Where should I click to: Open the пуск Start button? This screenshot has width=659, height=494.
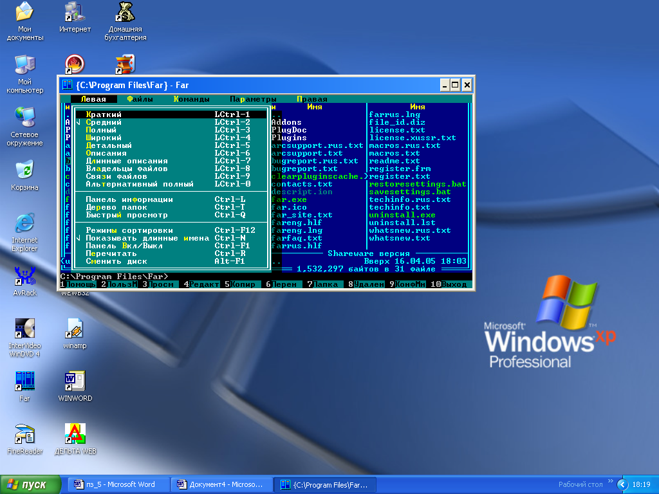click(30, 485)
